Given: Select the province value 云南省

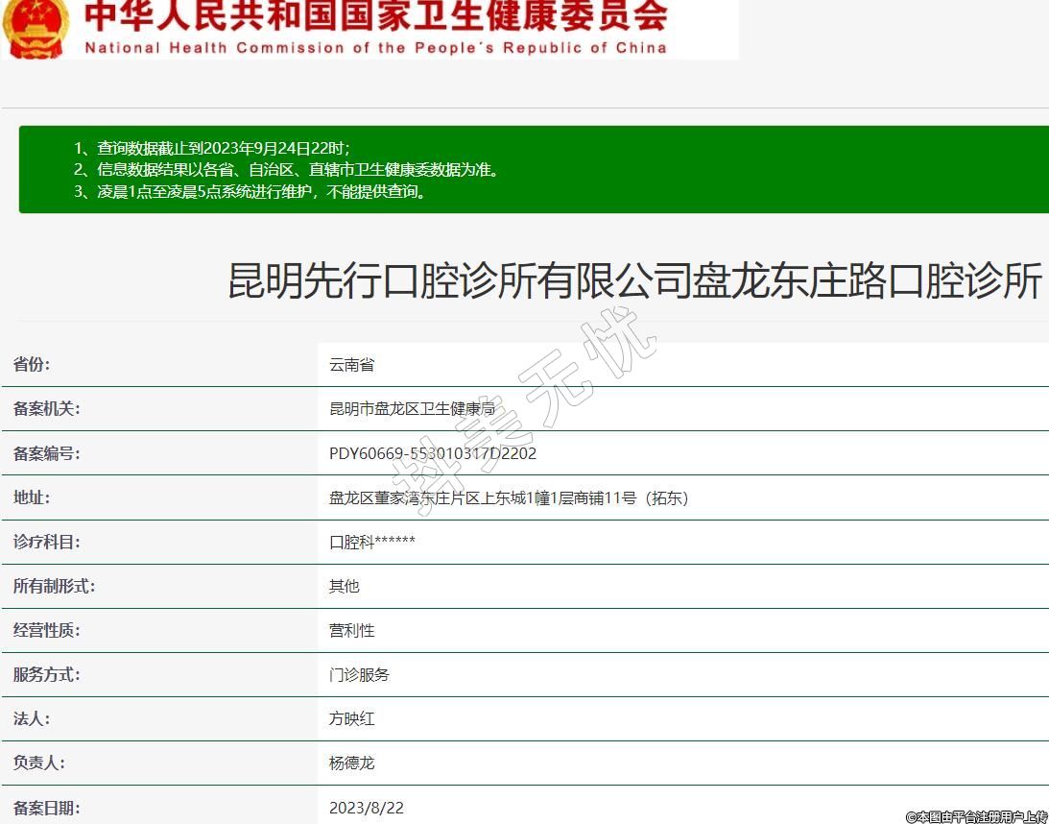Looking at the screenshot, I should (x=351, y=365).
